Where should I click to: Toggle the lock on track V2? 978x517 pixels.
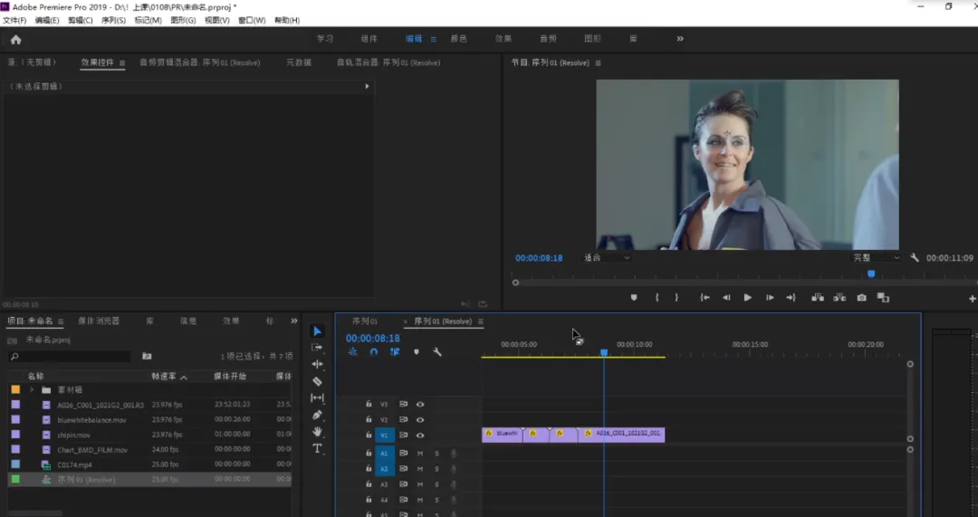pos(369,420)
